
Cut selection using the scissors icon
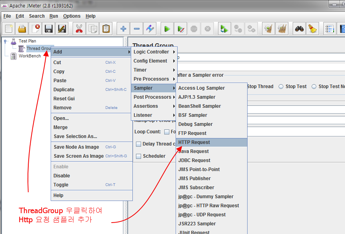(x=79, y=29)
